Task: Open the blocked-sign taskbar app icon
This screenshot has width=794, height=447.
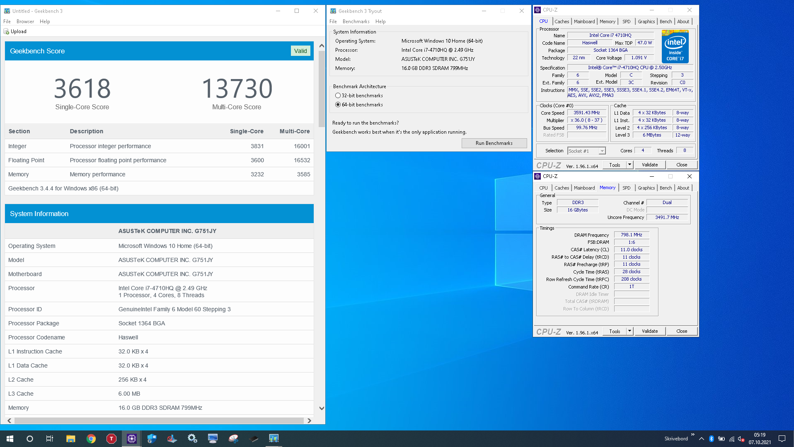Action: [x=172, y=439]
